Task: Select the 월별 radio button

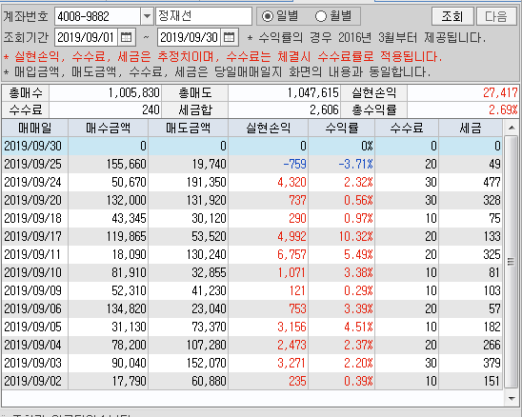Action: pyautogui.click(x=321, y=16)
